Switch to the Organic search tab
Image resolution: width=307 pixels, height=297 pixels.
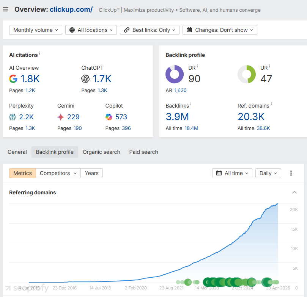[101, 152]
